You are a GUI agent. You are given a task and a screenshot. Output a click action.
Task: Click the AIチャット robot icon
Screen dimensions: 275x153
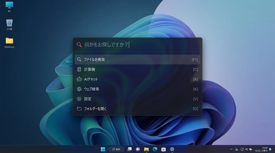pos(79,79)
